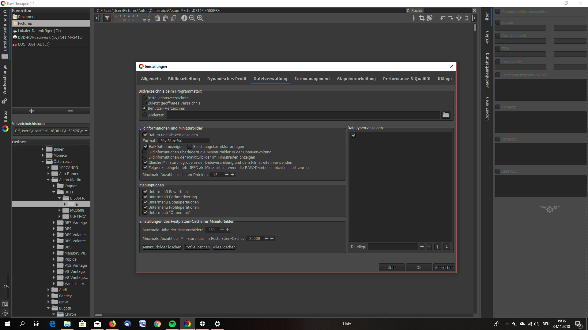
Task: Toggle the right panel visibility arrow
Action: pyautogui.click(x=474, y=18)
